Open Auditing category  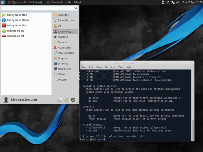[x=66, y=37]
